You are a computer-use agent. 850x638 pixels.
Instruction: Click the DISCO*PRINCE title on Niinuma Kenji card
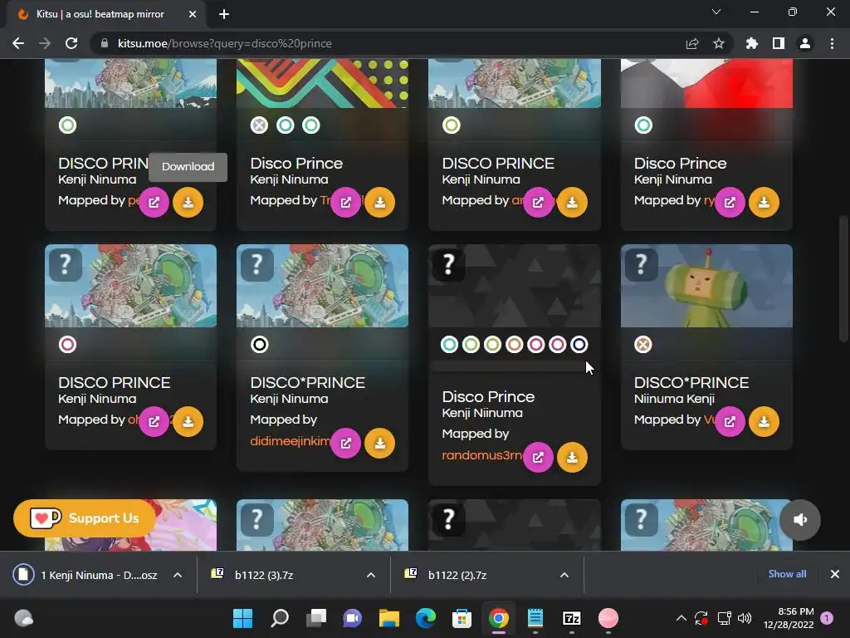point(691,382)
